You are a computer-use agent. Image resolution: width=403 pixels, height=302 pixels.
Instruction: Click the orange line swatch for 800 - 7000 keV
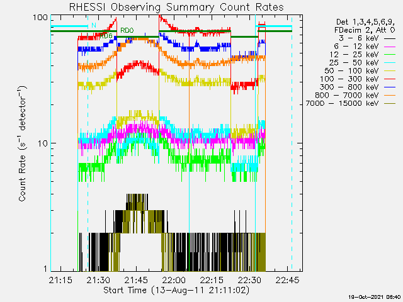tap(390, 96)
